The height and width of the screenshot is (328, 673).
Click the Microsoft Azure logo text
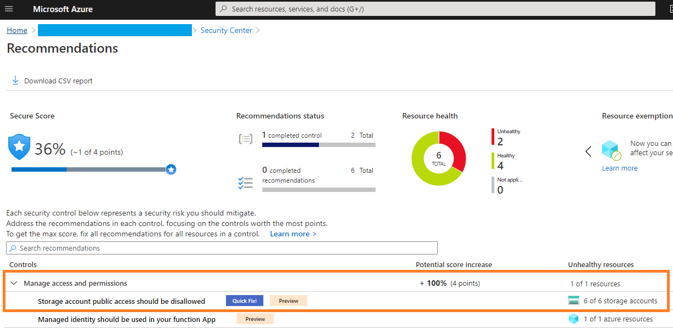point(63,9)
